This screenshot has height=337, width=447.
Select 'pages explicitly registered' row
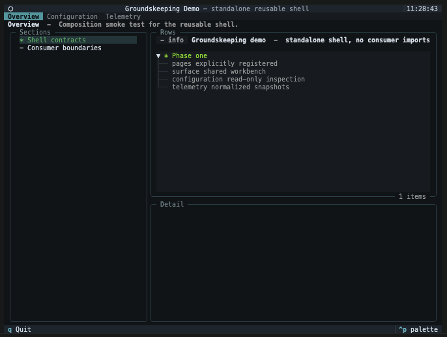click(224, 64)
